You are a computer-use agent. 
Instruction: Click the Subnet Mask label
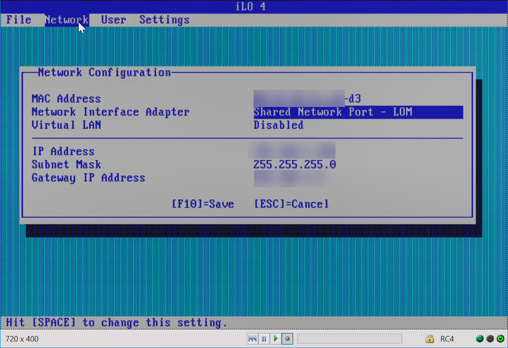tap(66, 164)
